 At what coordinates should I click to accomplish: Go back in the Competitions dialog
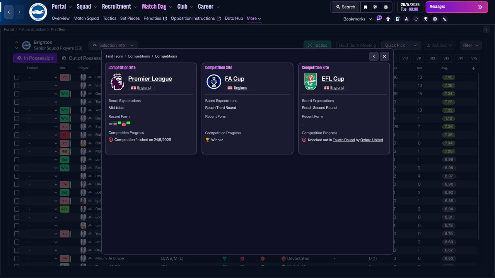coord(374,56)
